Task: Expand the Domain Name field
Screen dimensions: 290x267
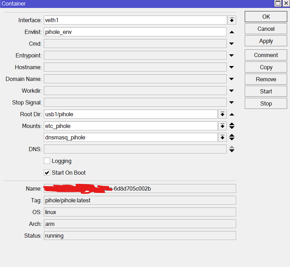Action: pos(232,79)
